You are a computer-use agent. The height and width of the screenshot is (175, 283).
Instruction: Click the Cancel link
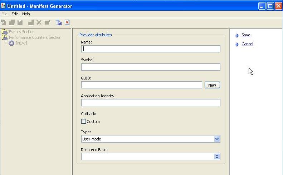tap(247, 44)
